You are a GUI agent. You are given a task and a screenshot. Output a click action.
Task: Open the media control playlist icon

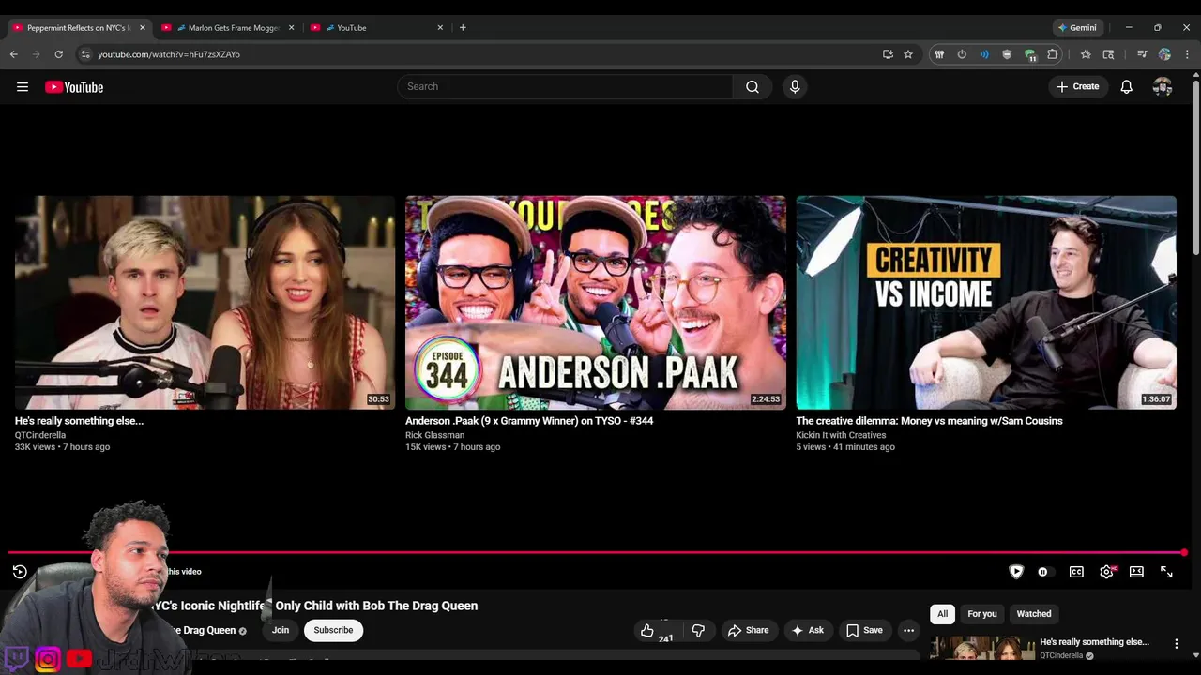[1142, 54]
